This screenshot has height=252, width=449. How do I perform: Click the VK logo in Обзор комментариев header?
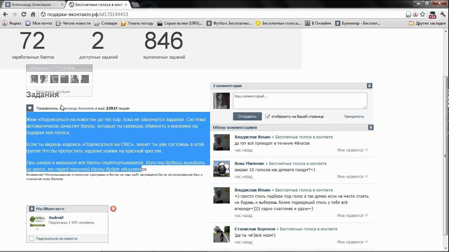[371, 127]
